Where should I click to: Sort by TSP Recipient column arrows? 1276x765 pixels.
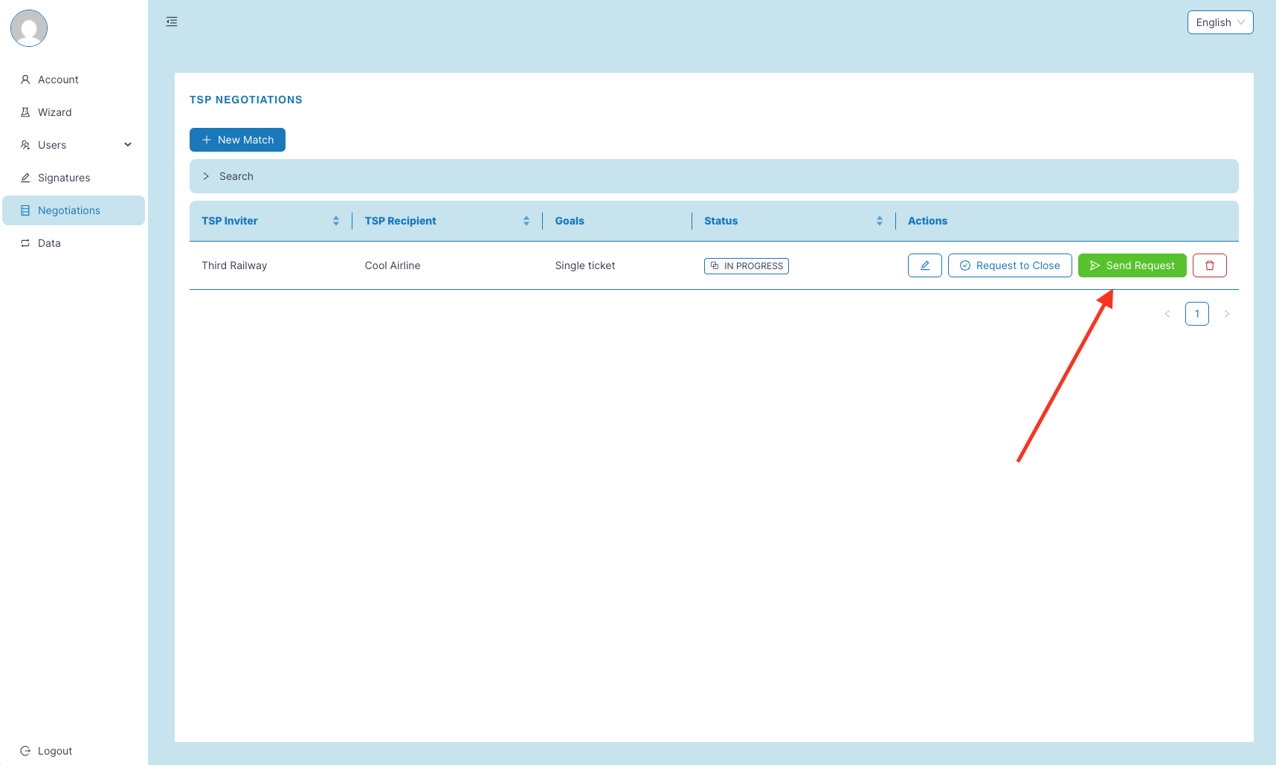pyautogui.click(x=526, y=221)
